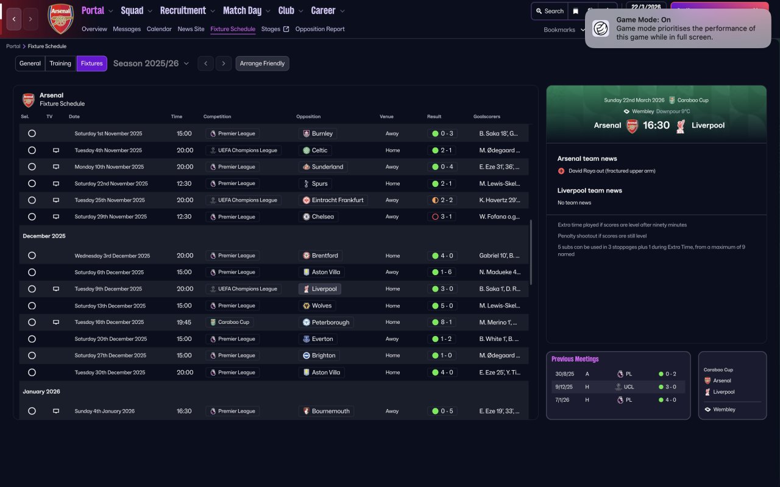Switch to the General view tab

click(30, 63)
